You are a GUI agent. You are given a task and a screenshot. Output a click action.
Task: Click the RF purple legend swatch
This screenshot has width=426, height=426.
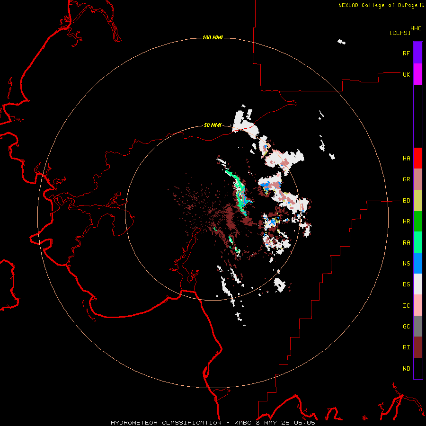(x=418, y=53)
